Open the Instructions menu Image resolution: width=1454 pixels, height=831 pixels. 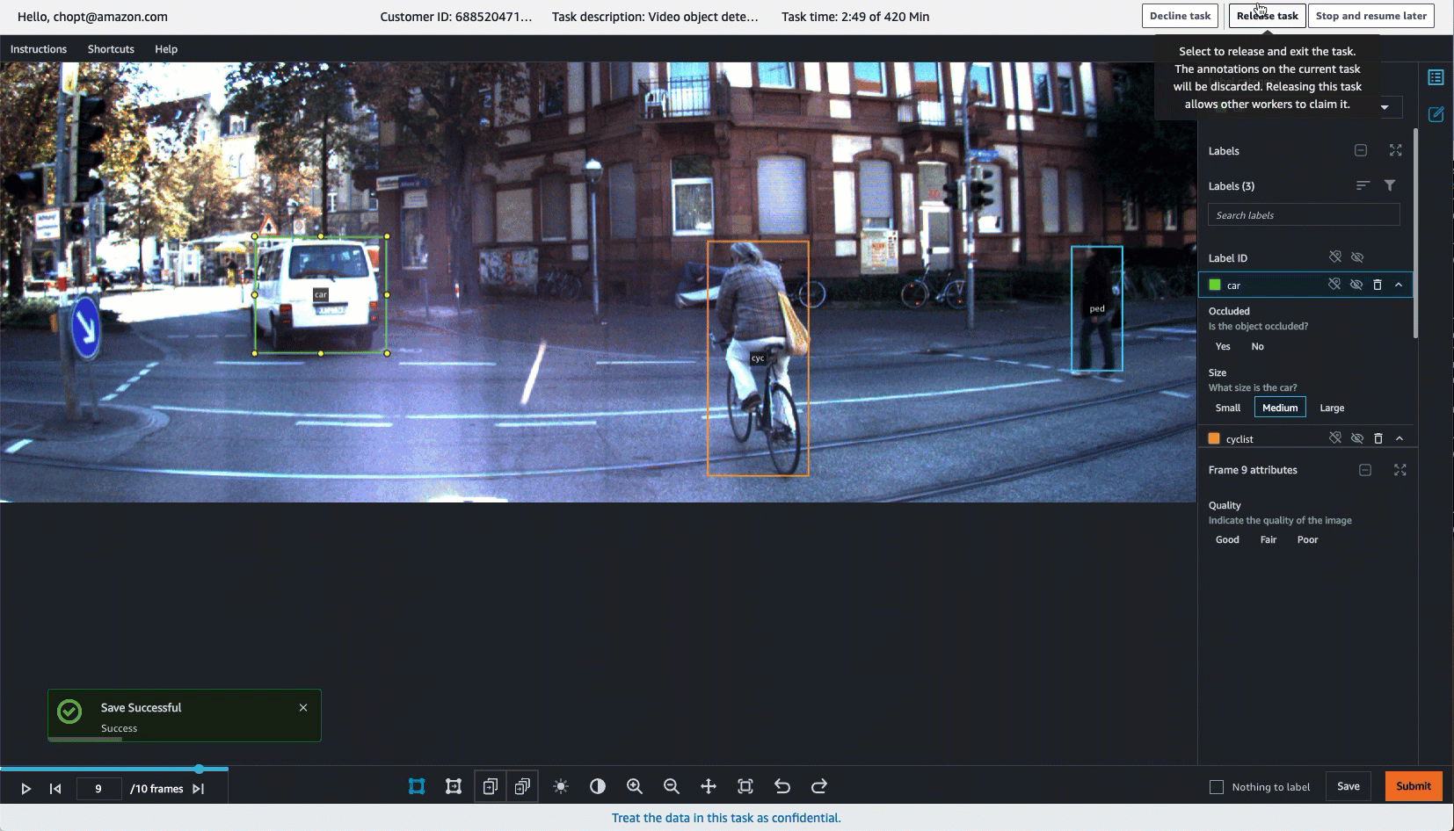point(39,48)
